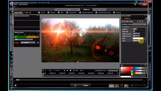Collapse the MOV_0185.MP4 effects panel
This screenshot has width=161, height=91.
145,16
